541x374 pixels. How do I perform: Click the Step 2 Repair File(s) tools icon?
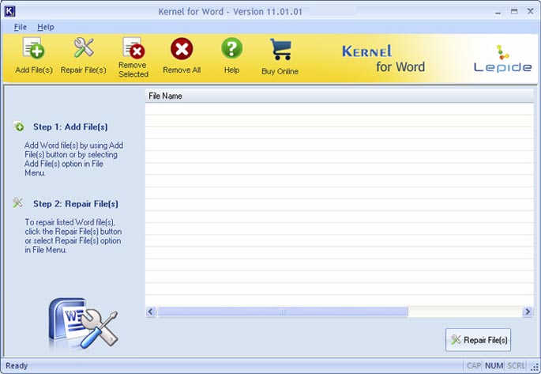pos(18,203)
